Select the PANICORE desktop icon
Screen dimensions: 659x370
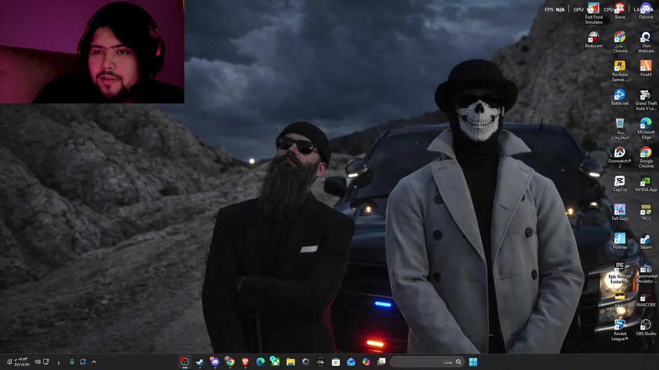click(x=646, y=299)
